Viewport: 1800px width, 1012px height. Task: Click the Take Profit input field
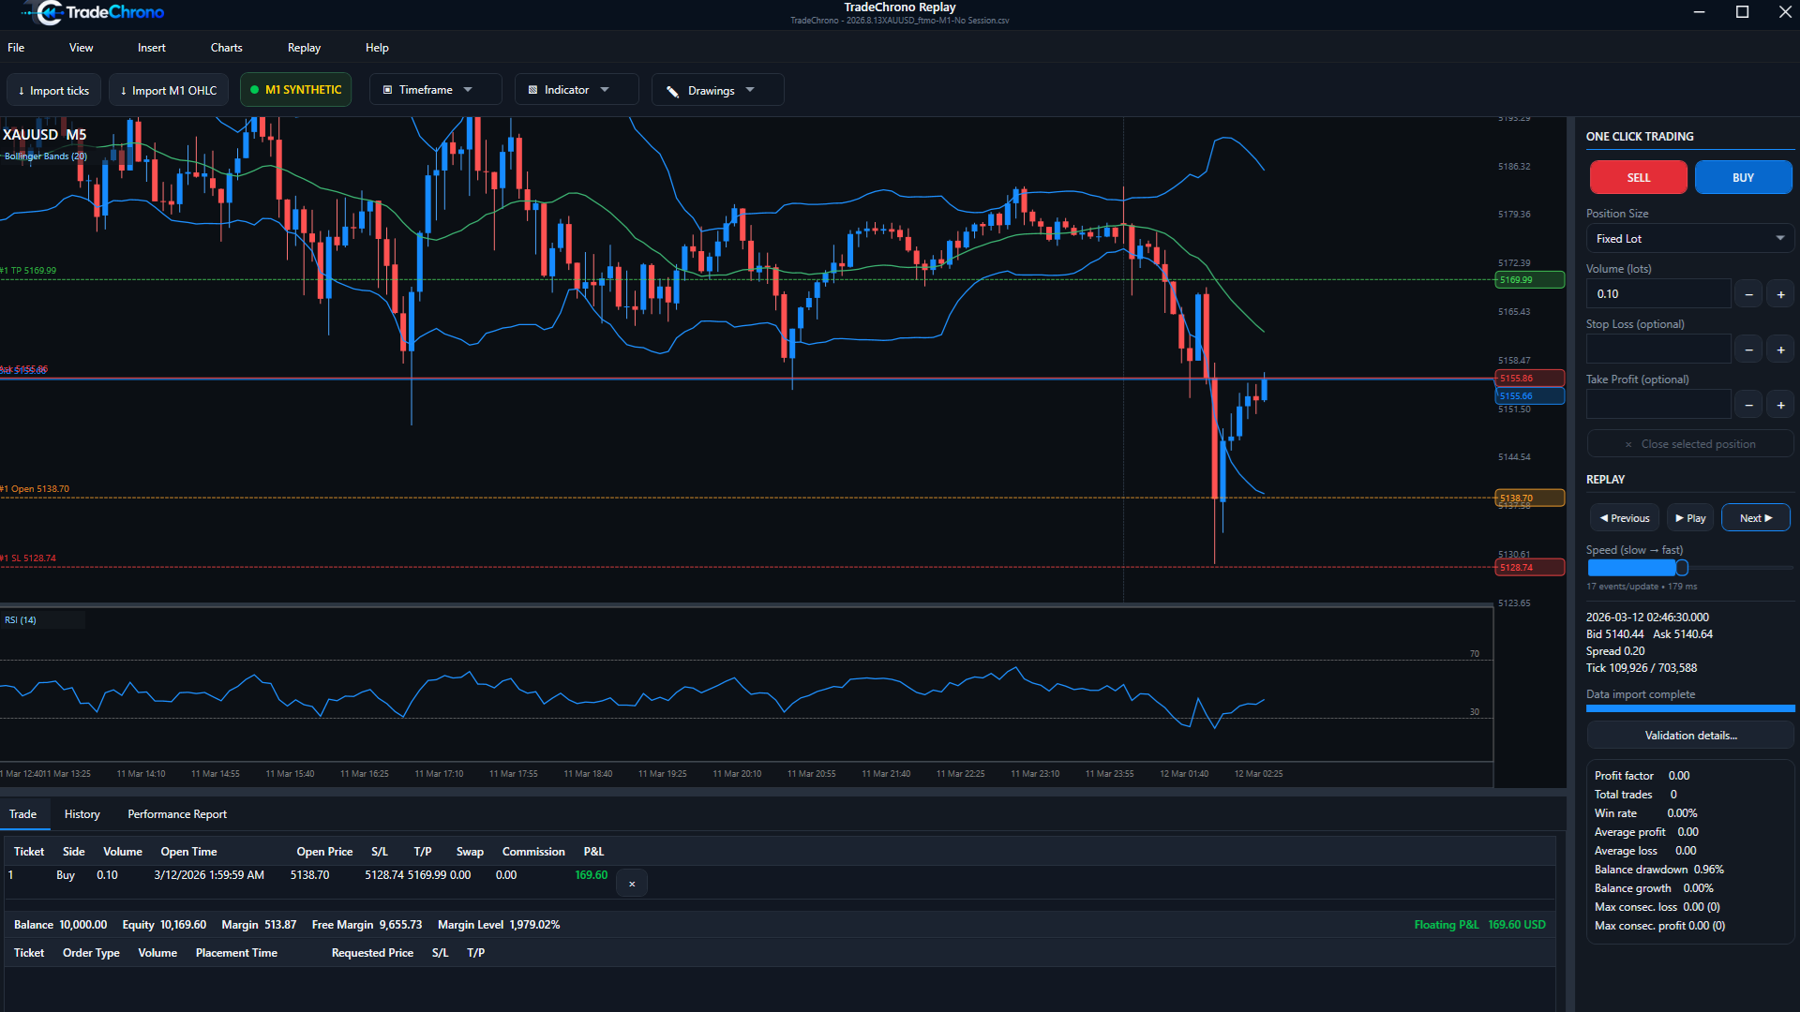click(1657, 405)
